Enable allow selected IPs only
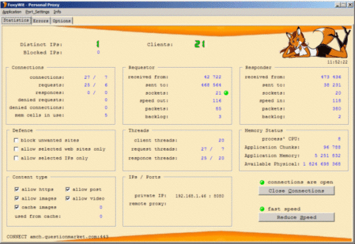This screenshot has height=244, width=355. click(16, 158)
